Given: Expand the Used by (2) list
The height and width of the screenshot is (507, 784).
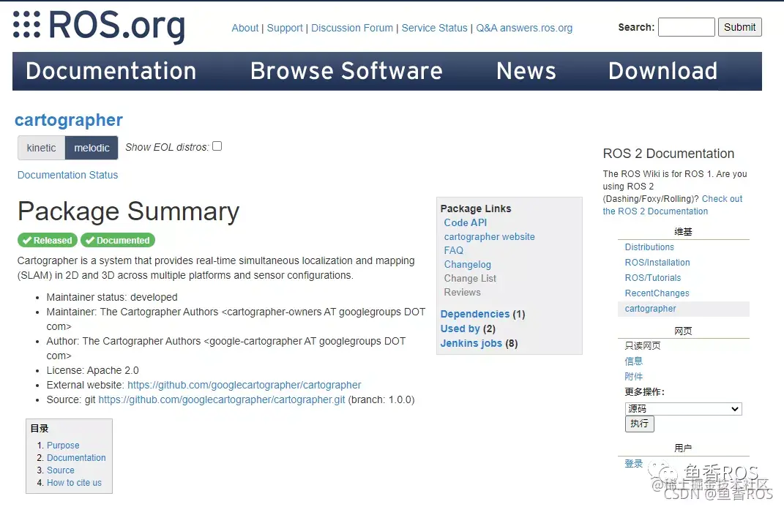Looking at the screenshot, I should (468, 328).
